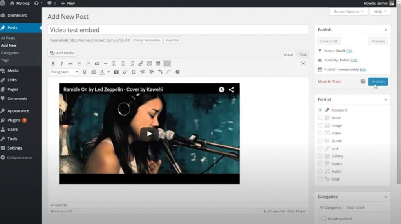
Task: Expand Screen Options panel
Action: point(349,11)
